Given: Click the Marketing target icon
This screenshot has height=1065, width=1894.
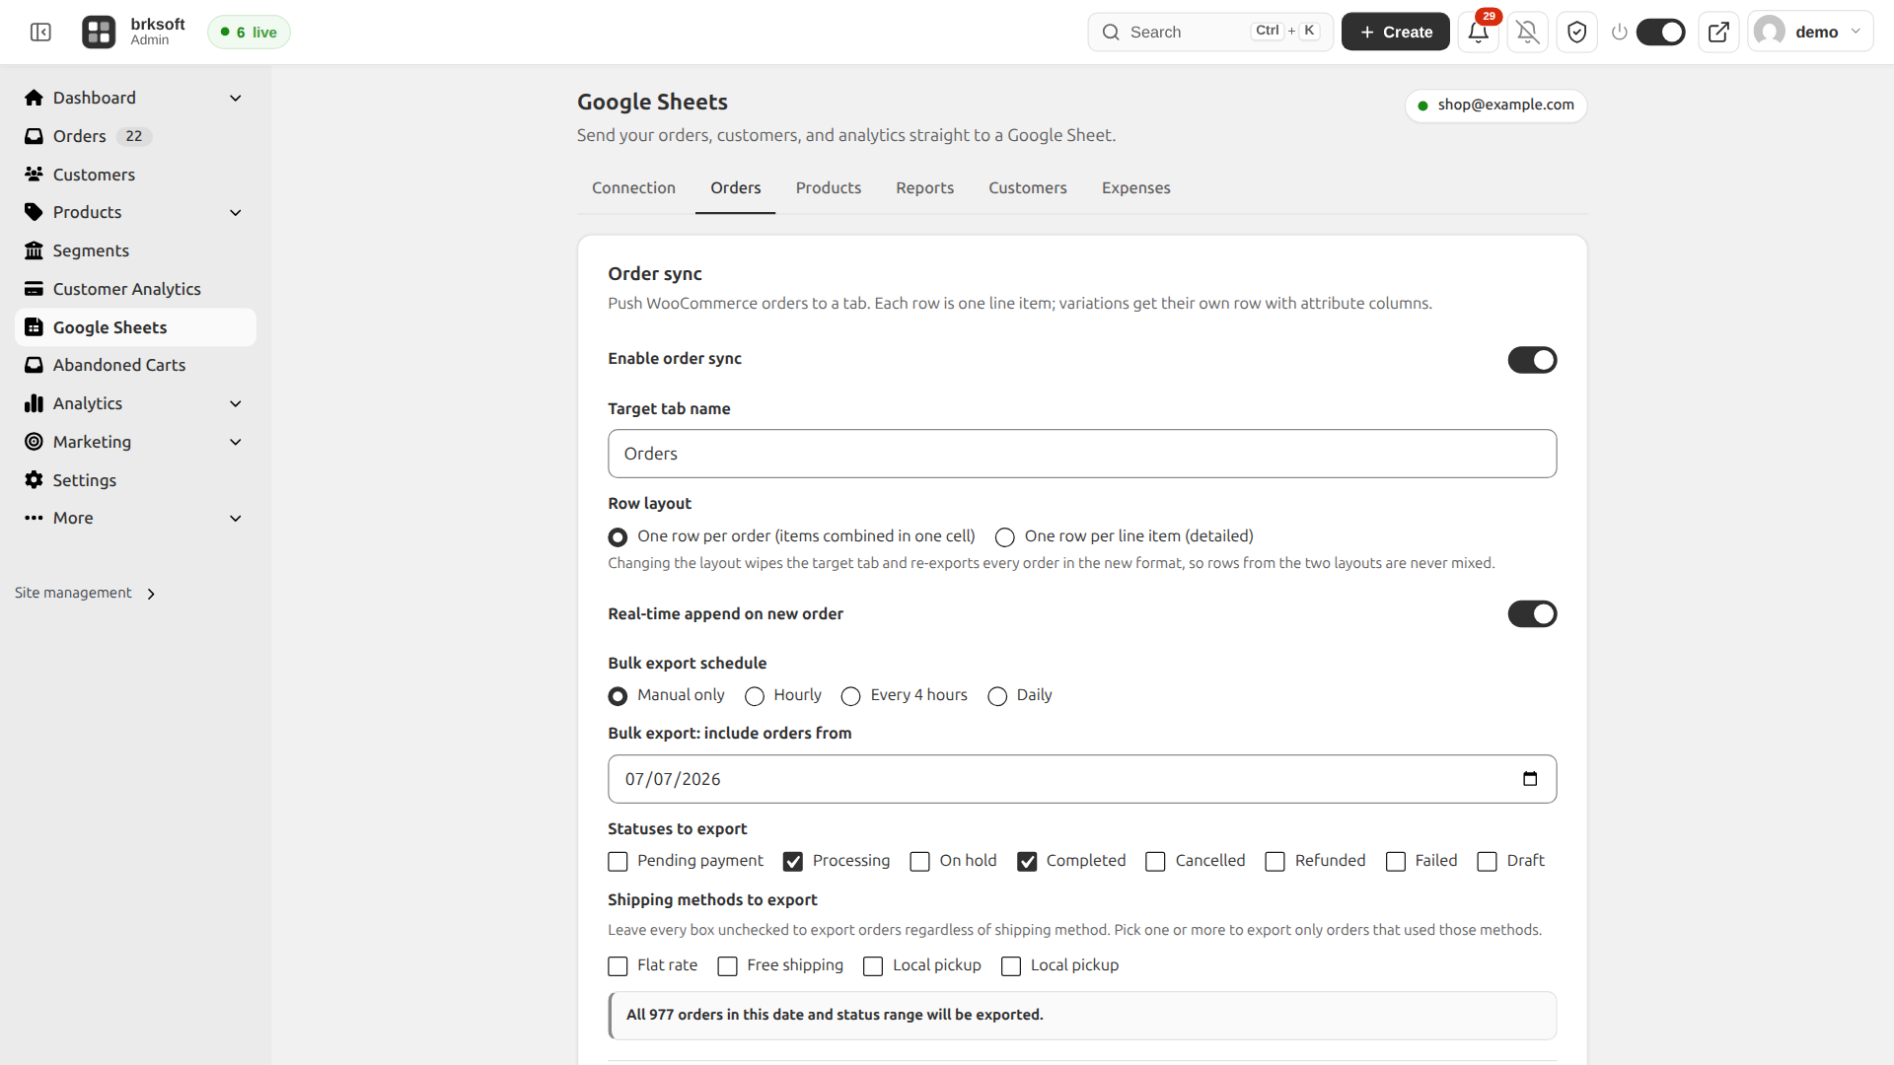Looking at the screenshot, I should tap(34, 442).
